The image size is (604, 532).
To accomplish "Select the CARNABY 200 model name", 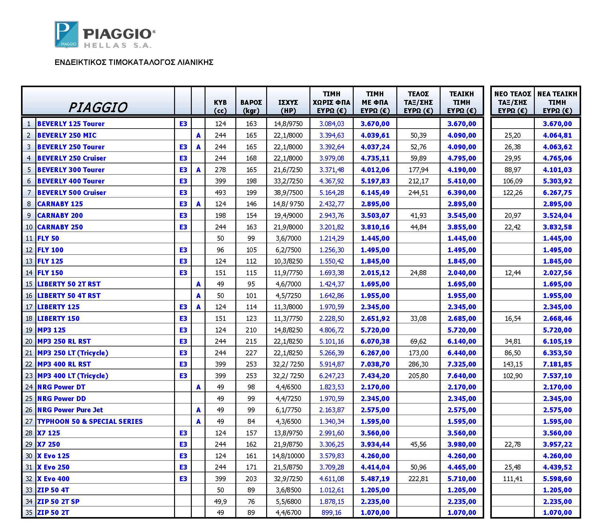I will tap(60, 215).
